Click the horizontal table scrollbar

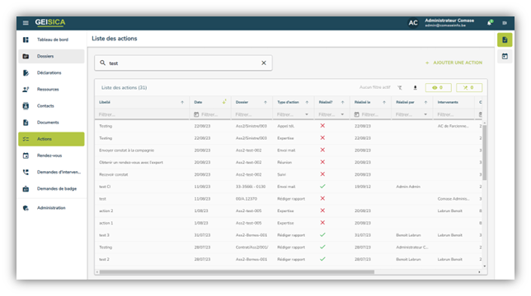pyautogui.click(x=237, y=272)
